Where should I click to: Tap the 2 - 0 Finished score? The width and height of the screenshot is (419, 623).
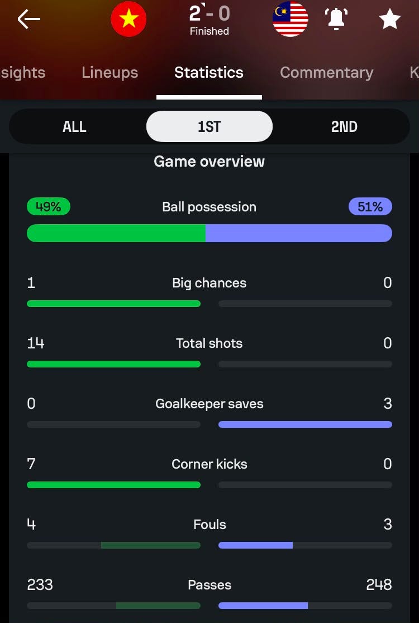pyautogui.click(x=209, y=20)
